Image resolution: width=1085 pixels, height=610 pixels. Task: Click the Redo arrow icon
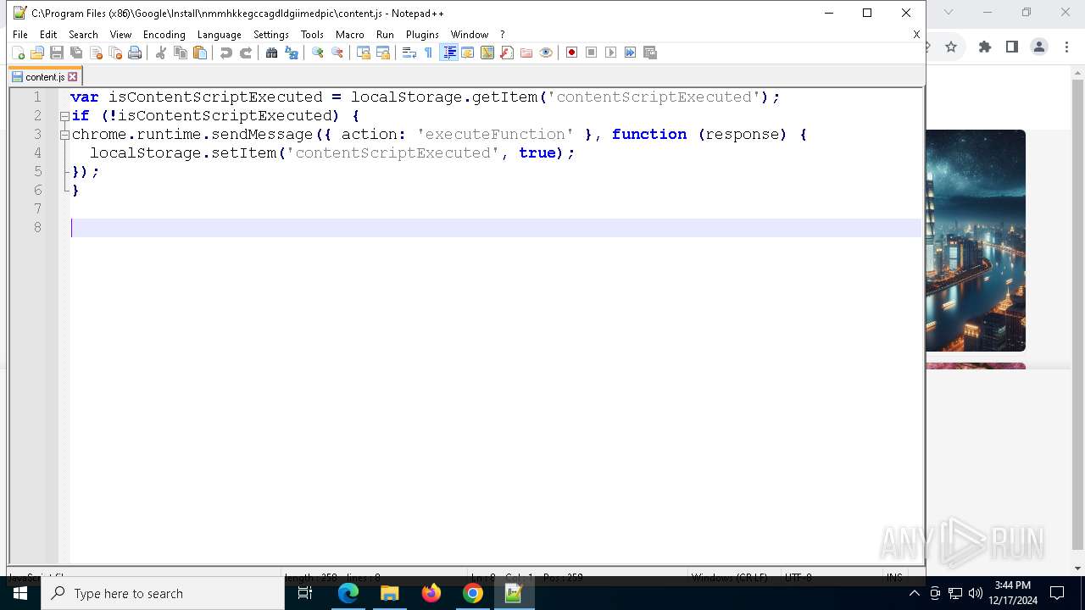point(246,53)
